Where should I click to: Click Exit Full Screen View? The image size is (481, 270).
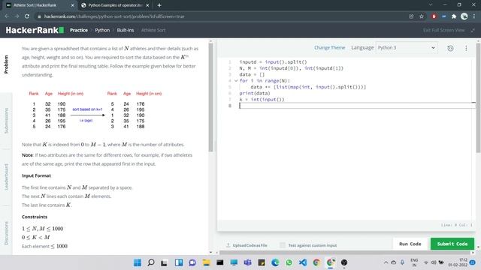click(x=443, y=30)
